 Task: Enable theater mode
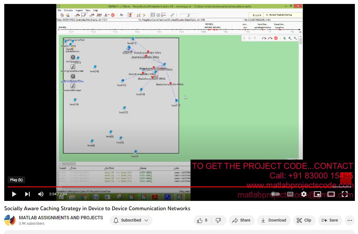coord(331,194)
